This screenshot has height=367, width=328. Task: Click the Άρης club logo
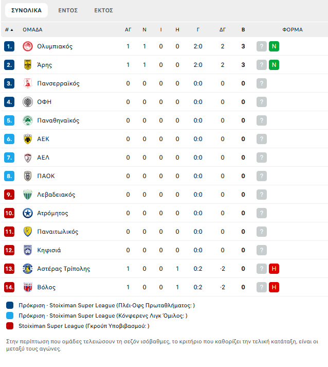28,65
